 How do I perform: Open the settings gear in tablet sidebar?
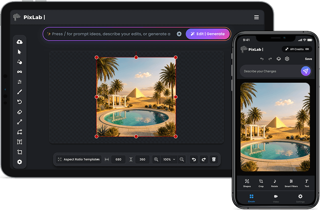pos(19,162)
